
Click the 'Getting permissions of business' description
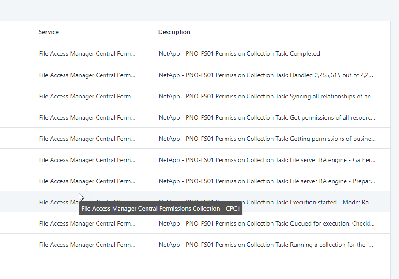click(267, 139)
